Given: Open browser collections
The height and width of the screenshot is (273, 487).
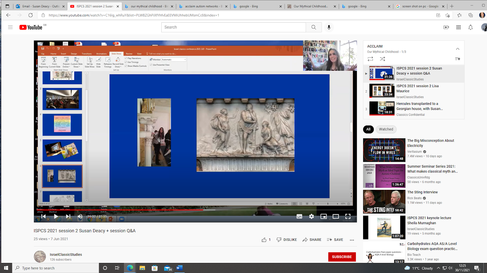Looking at the screenshot, I should (471, 15).
